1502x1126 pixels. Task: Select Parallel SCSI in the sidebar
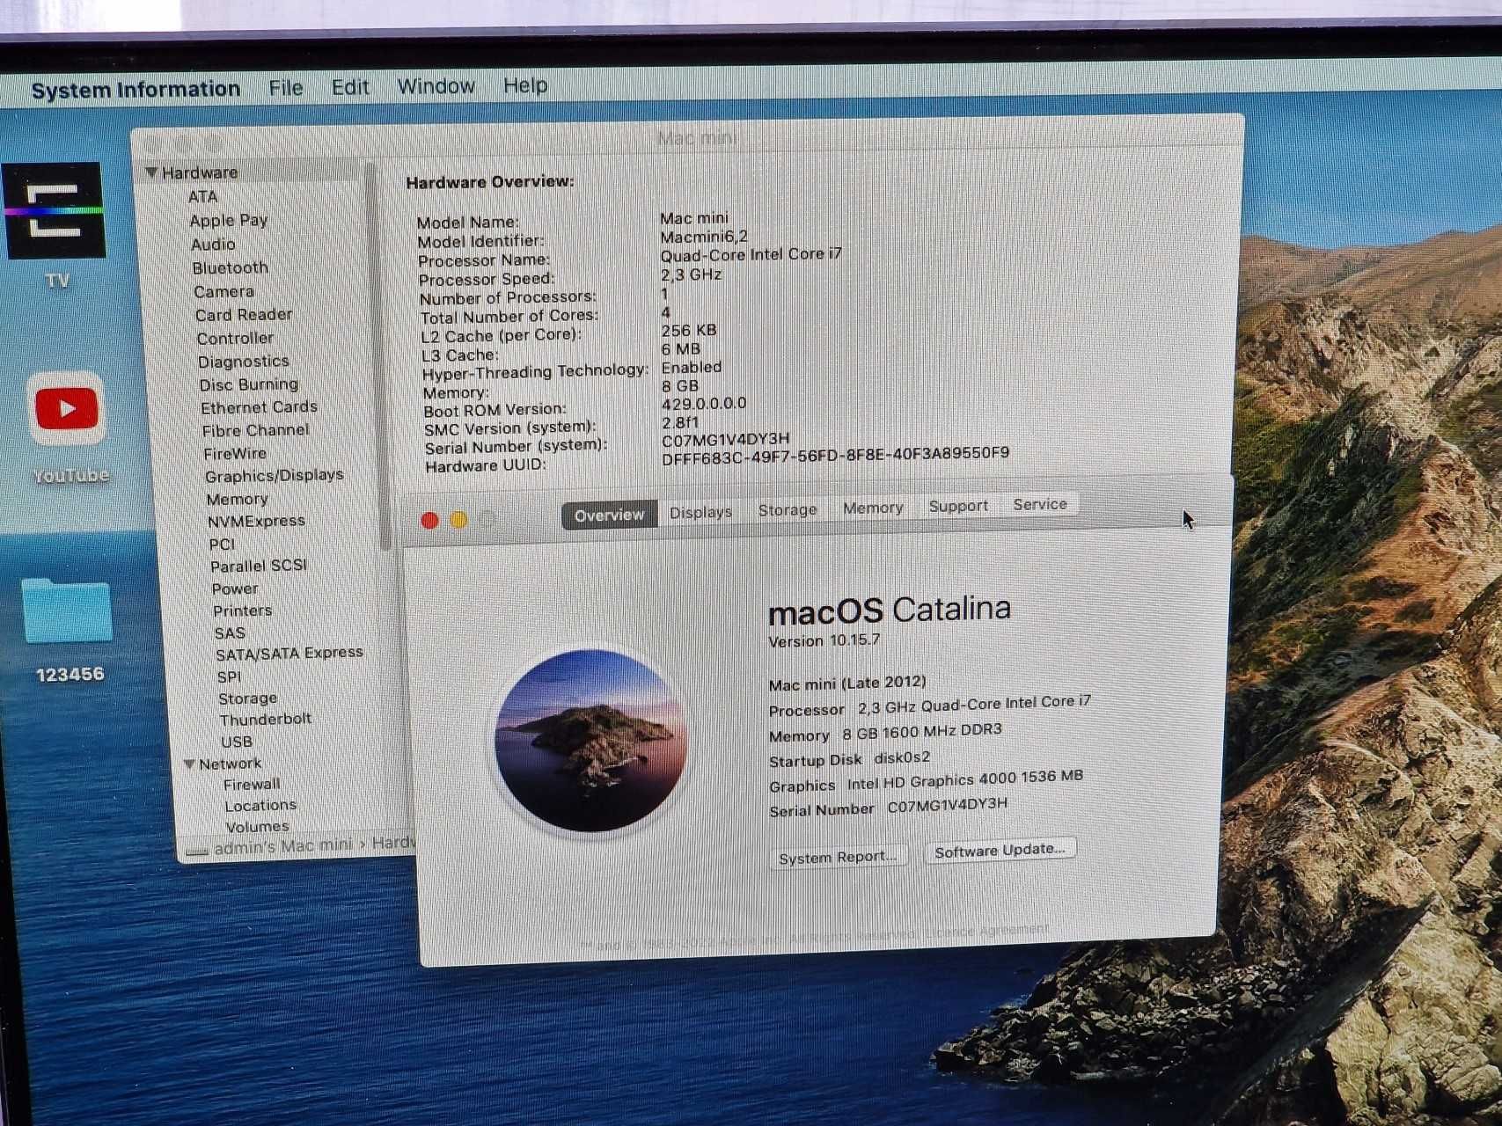click(258, 566)
